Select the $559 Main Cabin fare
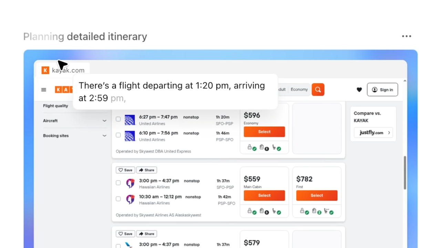Image resolution: width=441 pixels, height=248 pixels. tap(264, 195)
